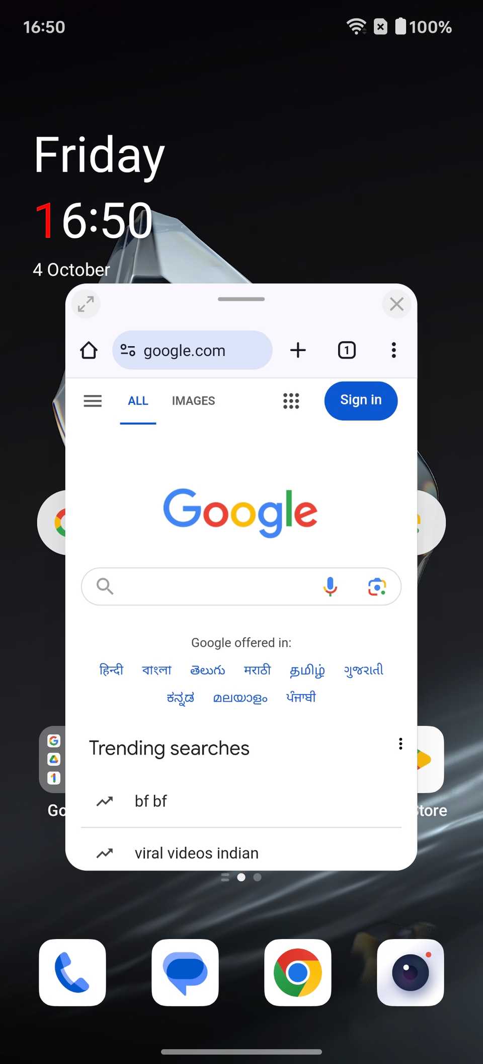Open the tab switcher showing 1 tab
The width and height of the screenshot is (483, 1064).
pos(347,350)
